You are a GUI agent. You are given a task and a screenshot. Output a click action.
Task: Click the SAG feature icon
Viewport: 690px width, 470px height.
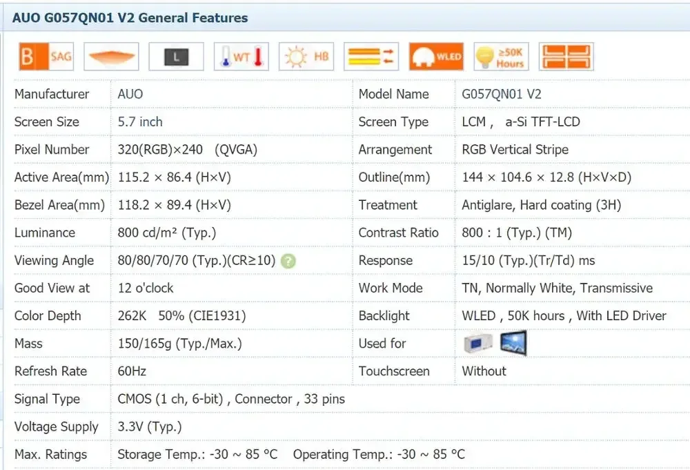[x=46, y=57]
